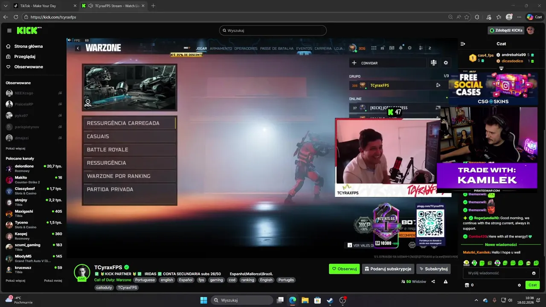Image resolution: width=546 pixels, height=307 pixels.
Task: Jump to Nowe wiadomości in chat
Action: [x=501, y=245]
